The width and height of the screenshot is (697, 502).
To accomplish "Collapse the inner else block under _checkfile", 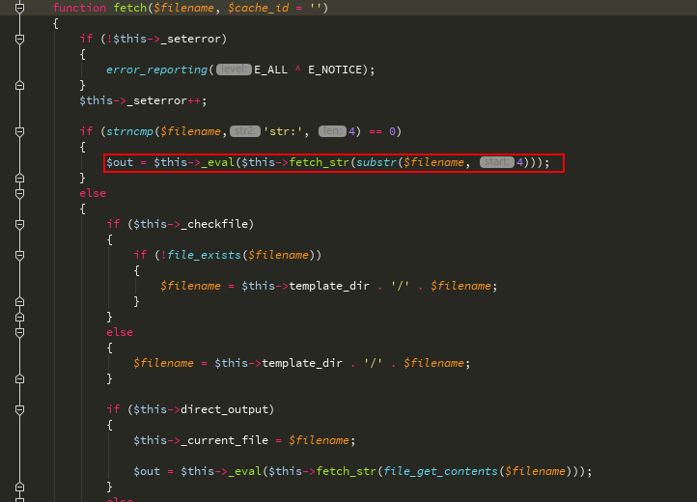I will [x=19, y=333].
